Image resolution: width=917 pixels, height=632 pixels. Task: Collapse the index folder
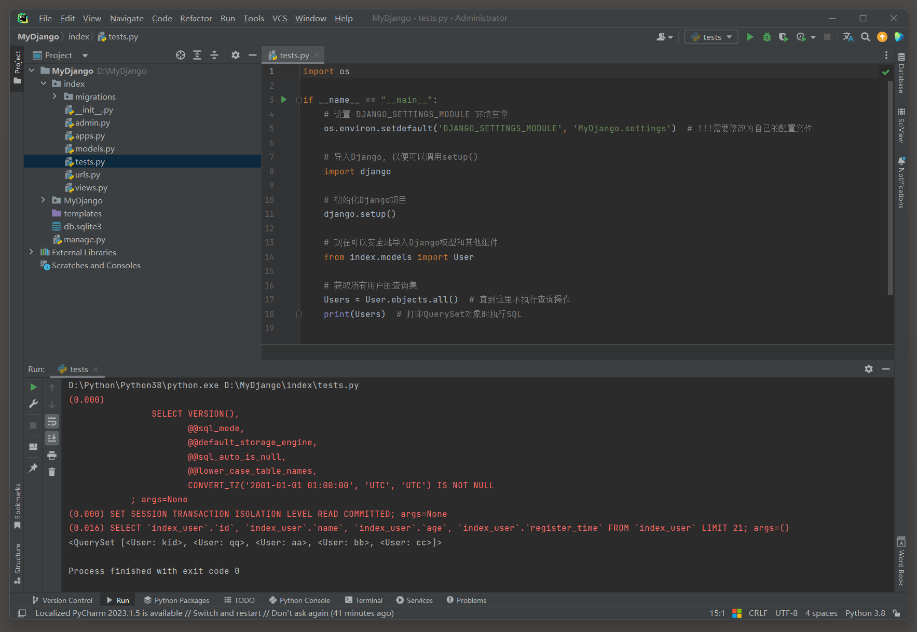pyautogui.click(x=44, y=84)
